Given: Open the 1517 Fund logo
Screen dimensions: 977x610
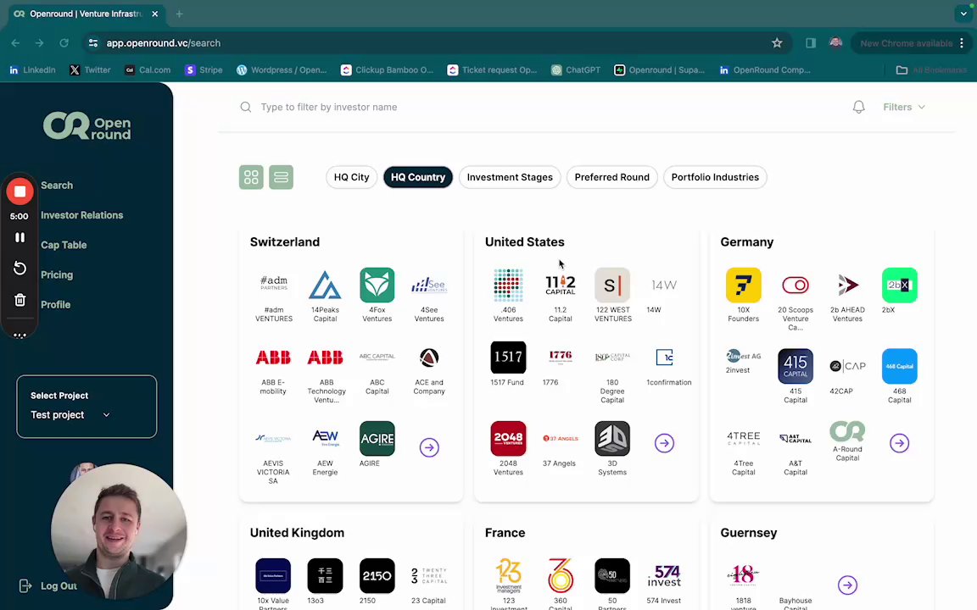Looking at the screenshot, I should click(x=509, y=358).
